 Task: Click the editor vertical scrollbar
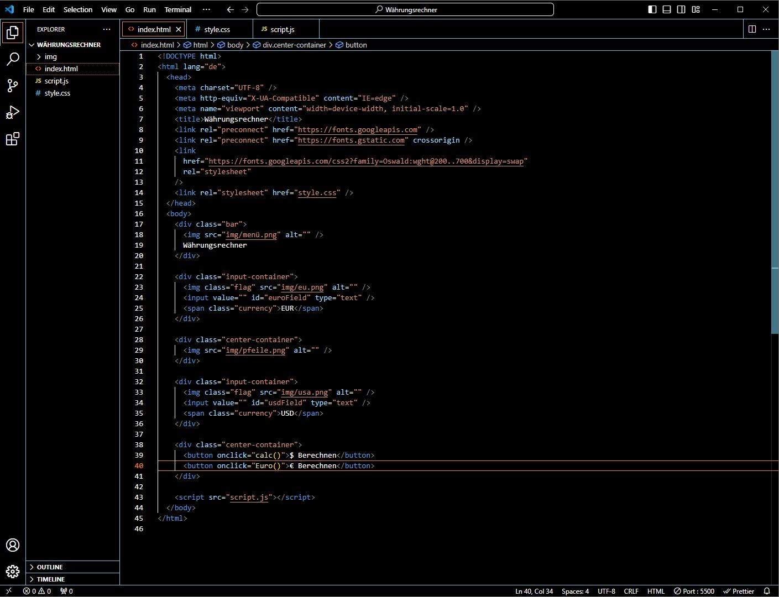click(x=775, y=192)
